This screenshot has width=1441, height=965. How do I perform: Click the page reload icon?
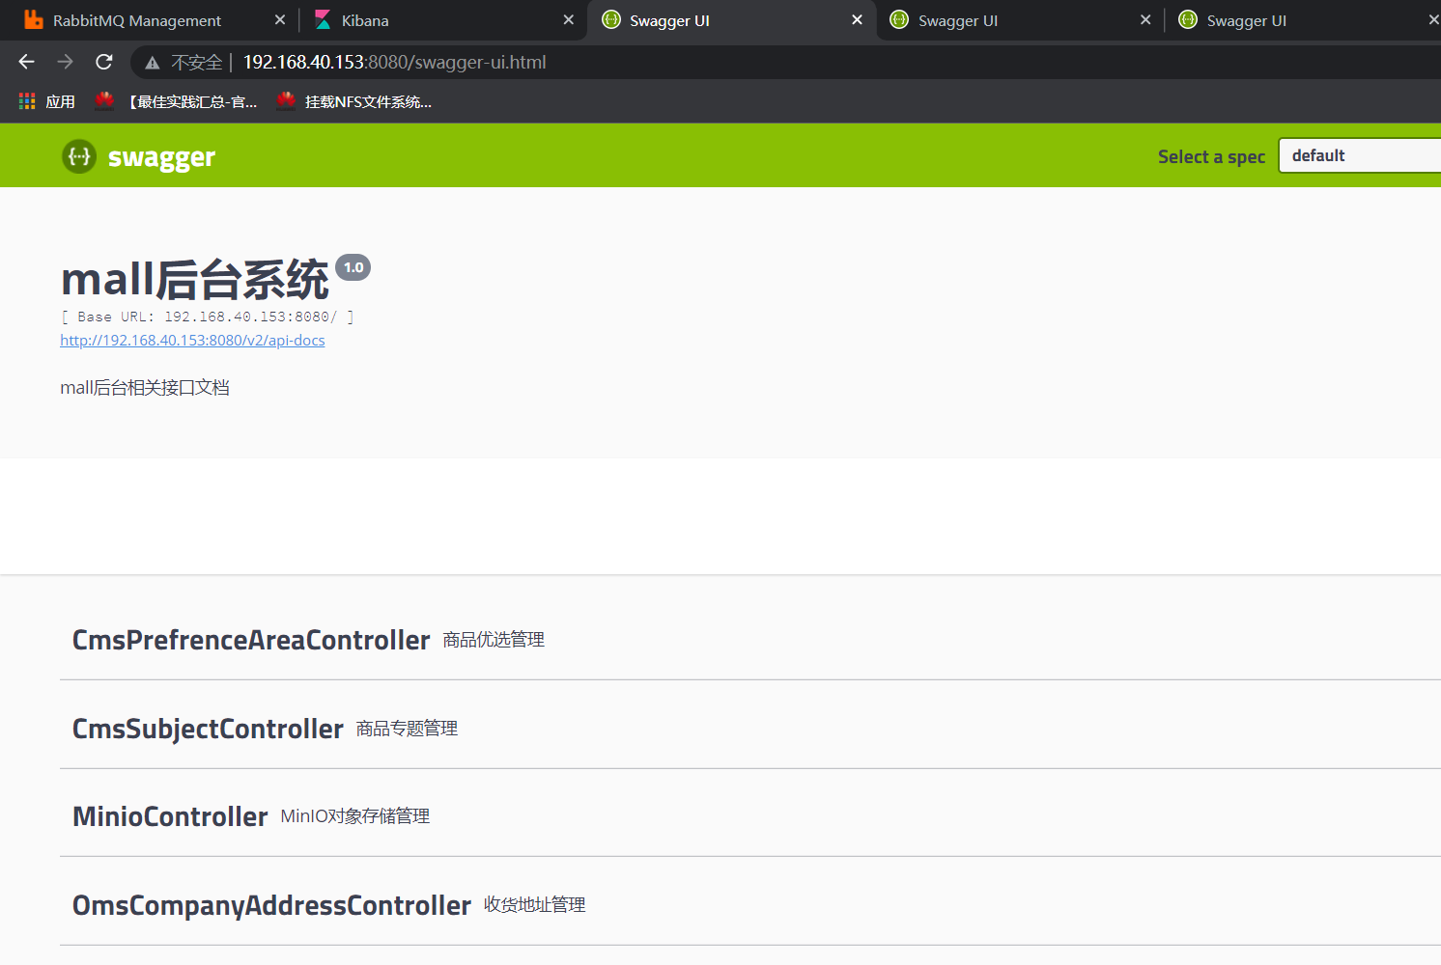[103, 61]
